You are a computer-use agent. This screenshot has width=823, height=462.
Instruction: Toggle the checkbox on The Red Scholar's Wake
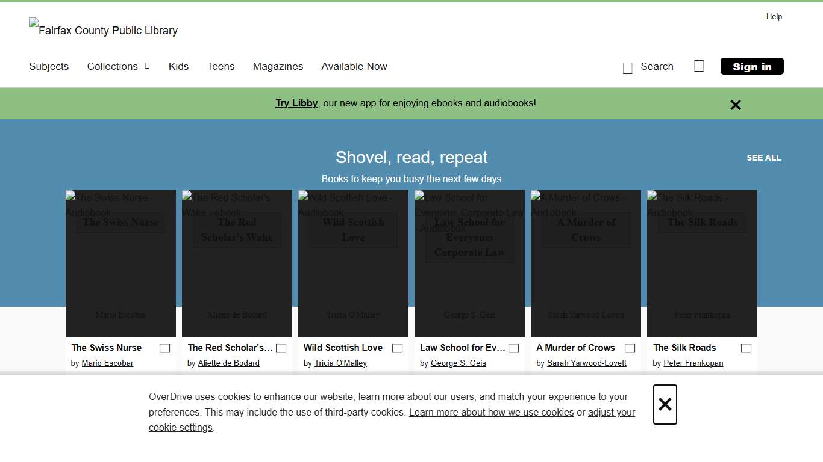[x=281, y=348]
